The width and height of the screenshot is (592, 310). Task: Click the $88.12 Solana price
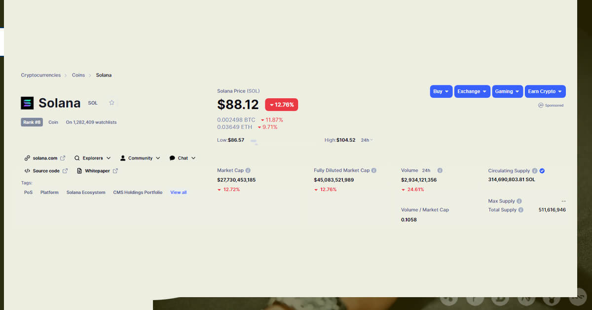[x=238, y=105]
